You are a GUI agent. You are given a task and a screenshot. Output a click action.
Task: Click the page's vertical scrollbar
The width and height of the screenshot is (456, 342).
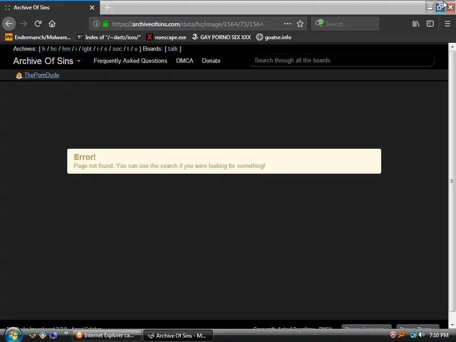[452, 180]
